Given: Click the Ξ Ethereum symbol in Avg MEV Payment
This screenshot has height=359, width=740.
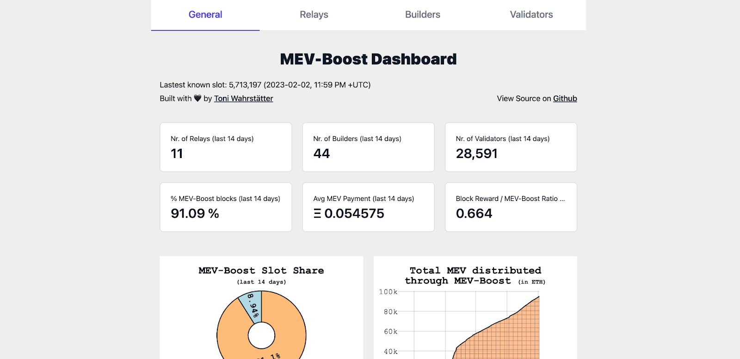Looking at the screenshot, I should pos(317,213).
